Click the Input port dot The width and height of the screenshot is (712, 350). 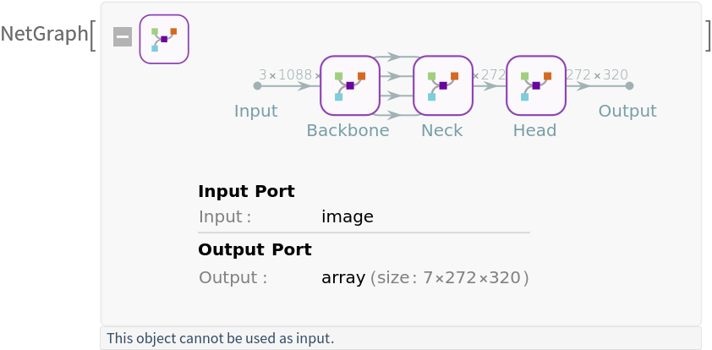[x=257, y=85]
